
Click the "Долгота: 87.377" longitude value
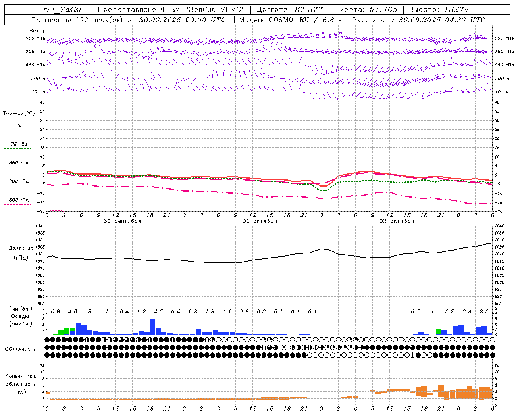[x=290, y=10]
